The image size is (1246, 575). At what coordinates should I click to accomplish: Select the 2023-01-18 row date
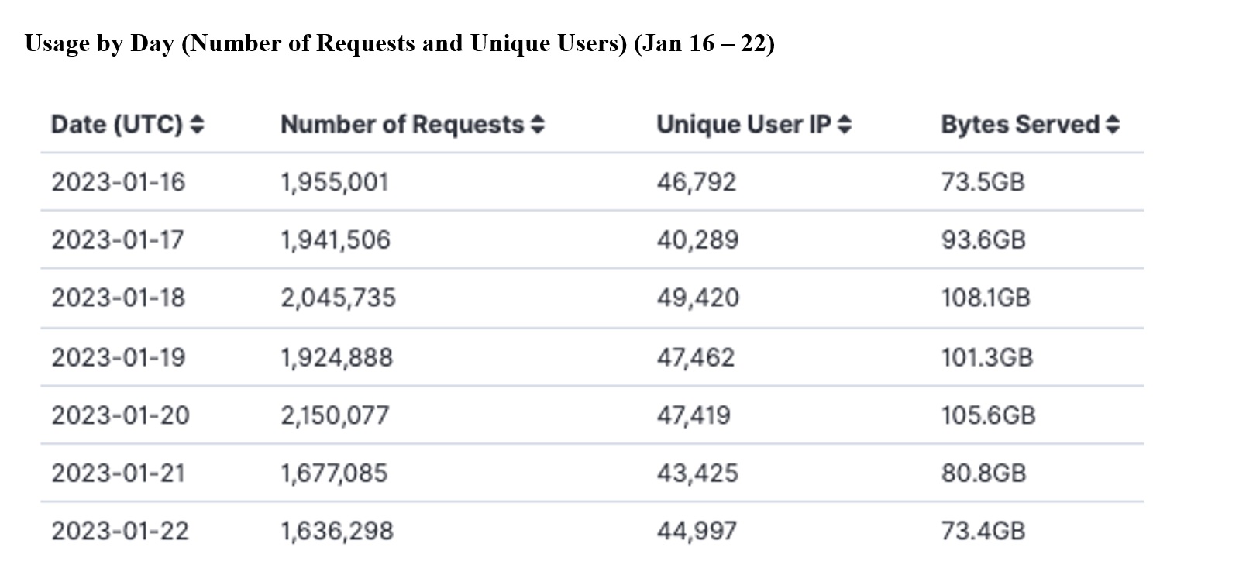pyautogui.click(x=119, y=298)
